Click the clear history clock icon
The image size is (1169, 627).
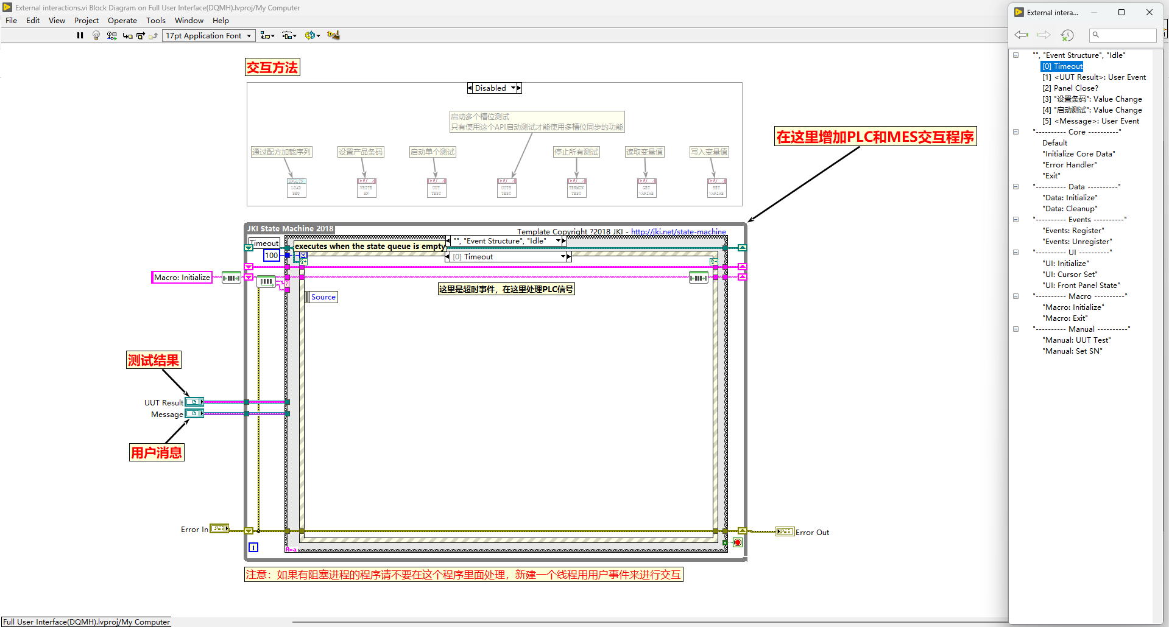tap(1067, 35)
